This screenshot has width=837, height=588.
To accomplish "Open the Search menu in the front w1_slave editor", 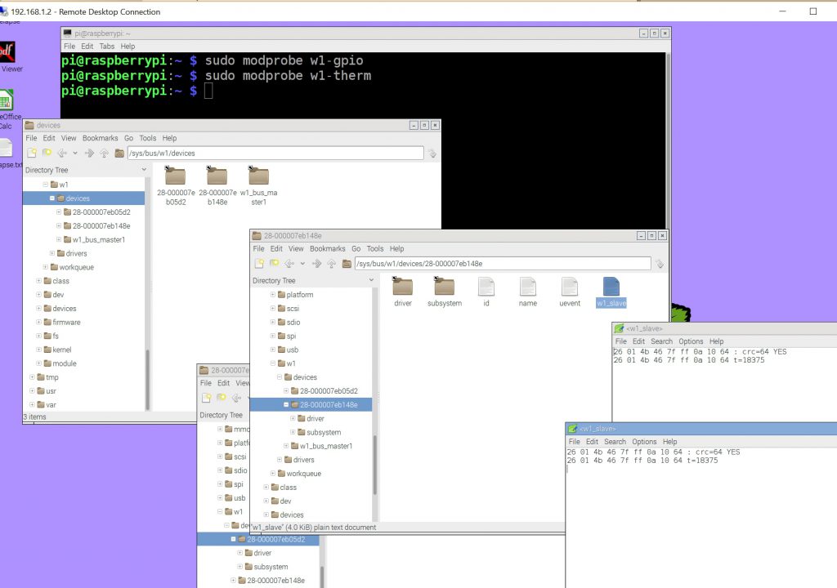I will [615, 442].
